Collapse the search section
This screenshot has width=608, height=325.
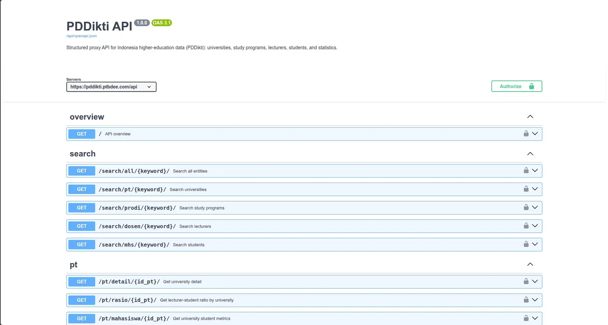pyautogui.click(x=530, y=154)
